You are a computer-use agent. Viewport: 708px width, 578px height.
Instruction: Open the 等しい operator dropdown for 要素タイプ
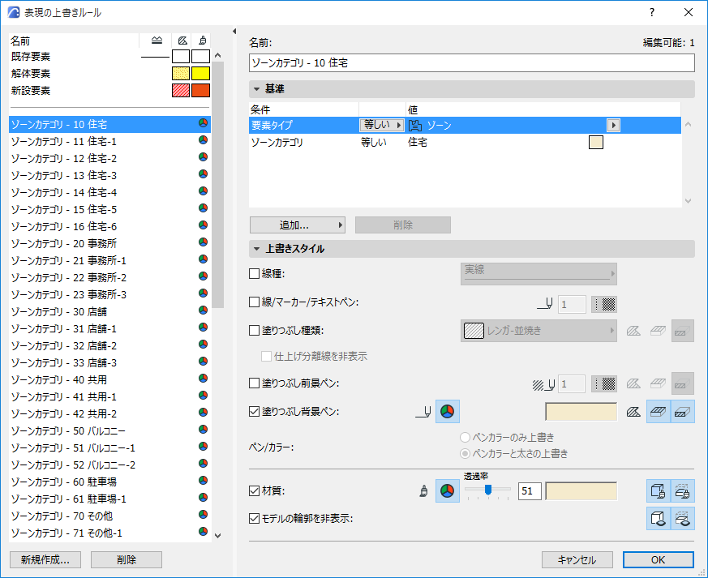pyautogui.click(x=381, y=125)
